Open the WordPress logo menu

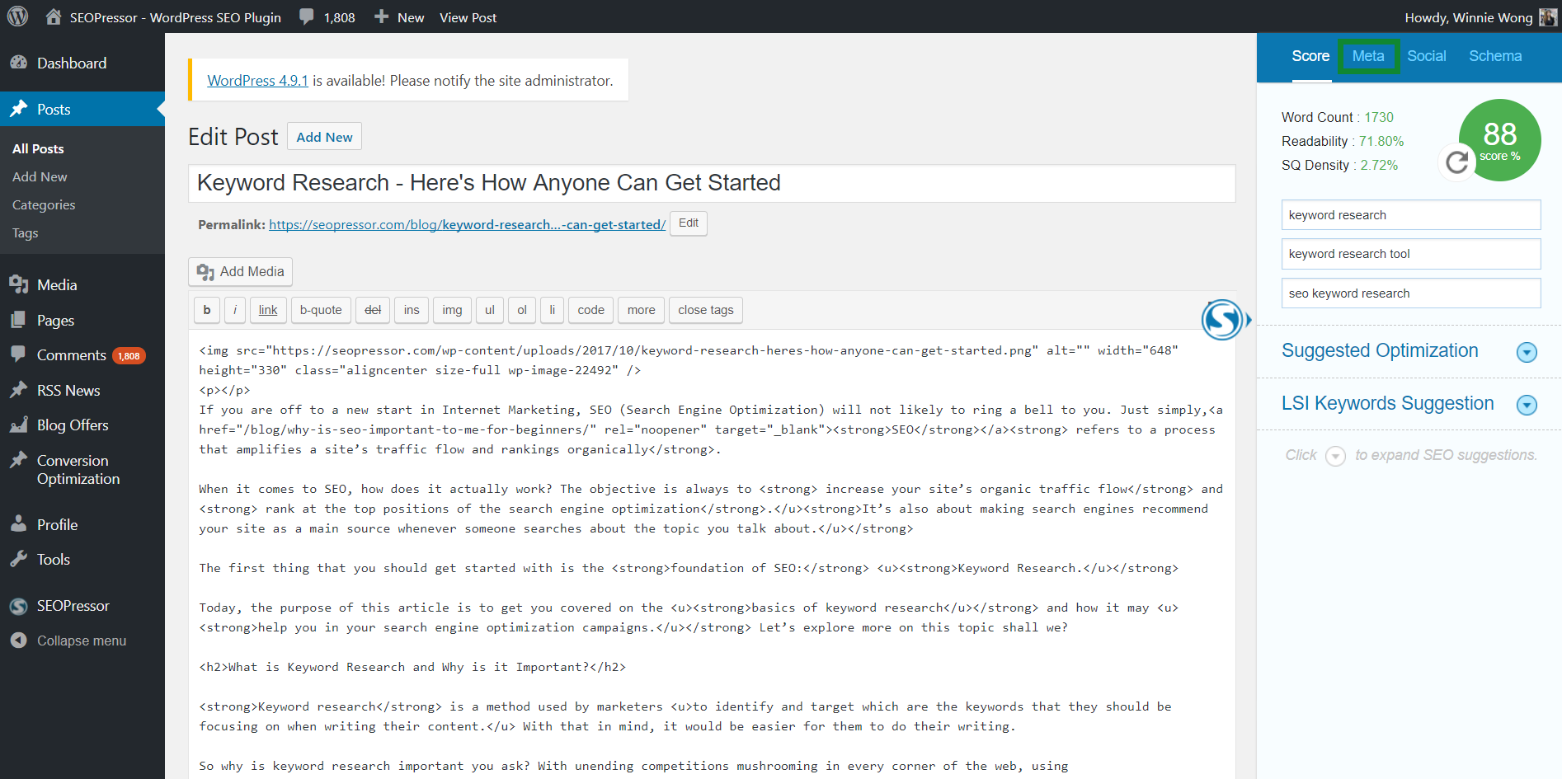tap(17, 16)
